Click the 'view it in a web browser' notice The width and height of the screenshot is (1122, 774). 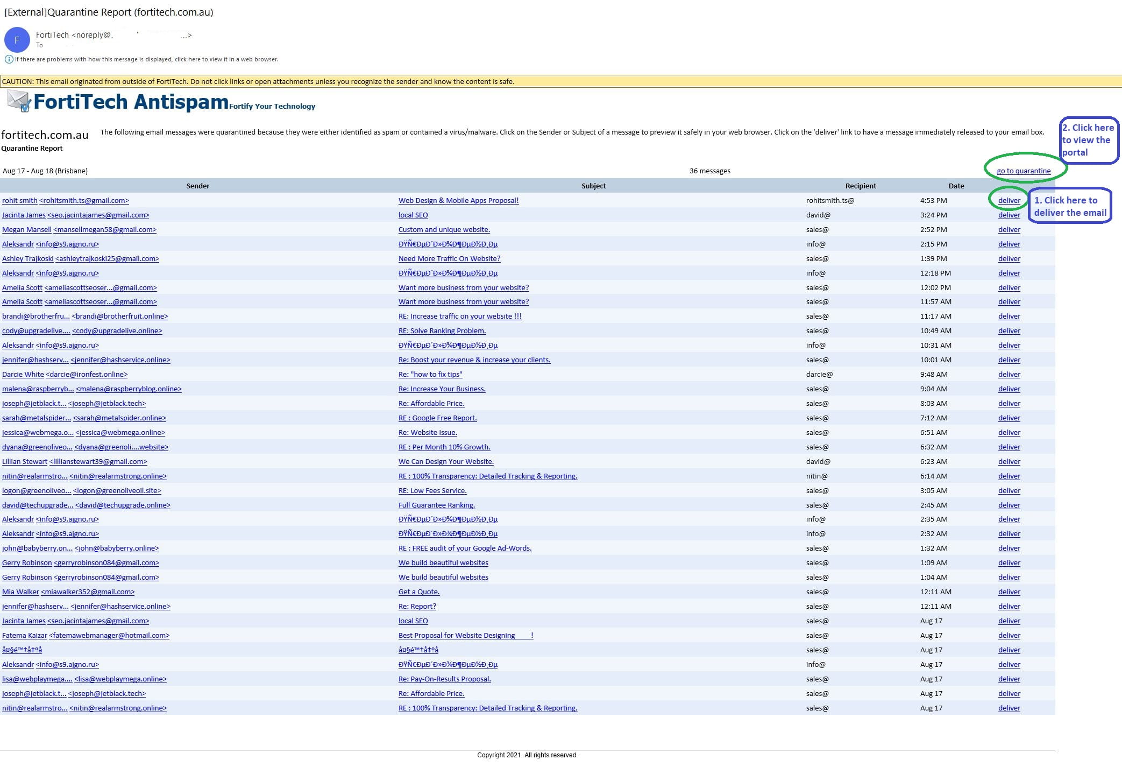147,59
